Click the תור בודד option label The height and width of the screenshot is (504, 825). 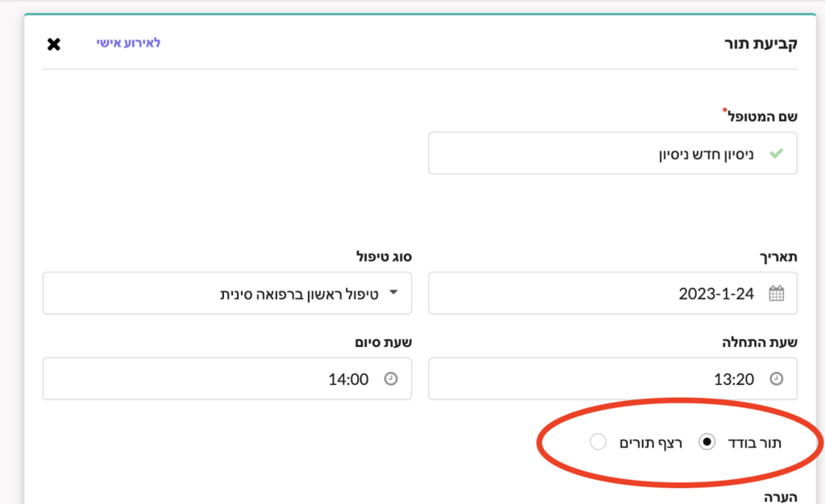point(754,443)
